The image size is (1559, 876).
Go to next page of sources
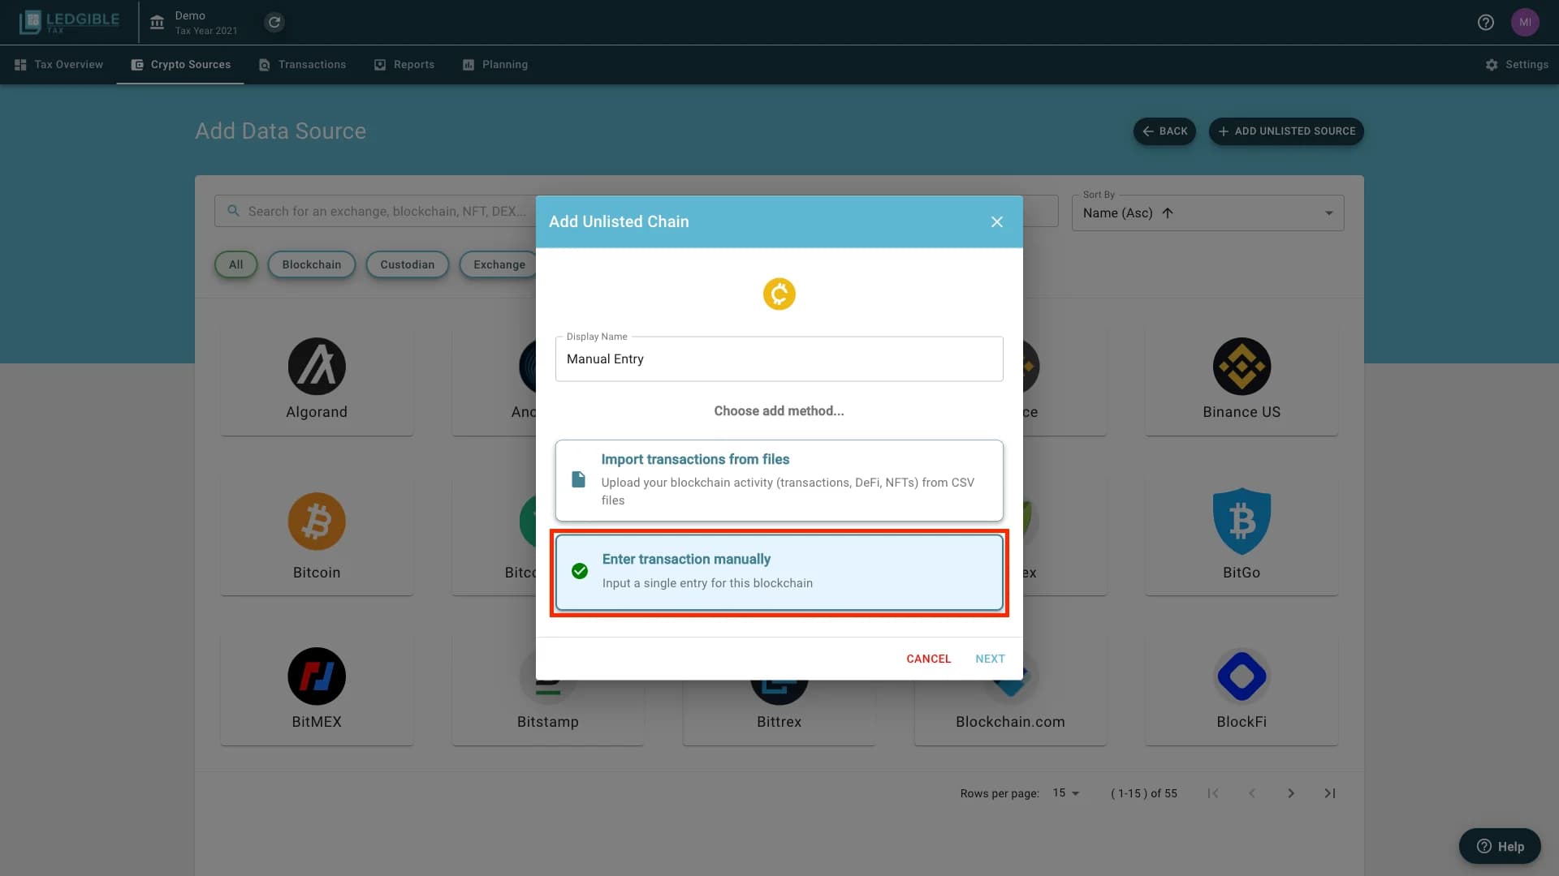point(1290,793)
